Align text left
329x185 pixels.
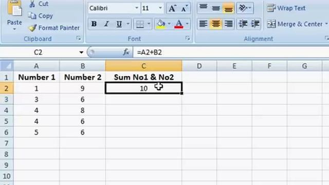[x=203, y=24]
